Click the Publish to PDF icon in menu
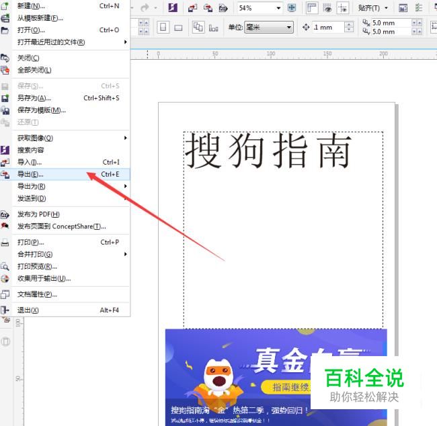The height and width of the screenshot is (426, 437). coord(5,214)
